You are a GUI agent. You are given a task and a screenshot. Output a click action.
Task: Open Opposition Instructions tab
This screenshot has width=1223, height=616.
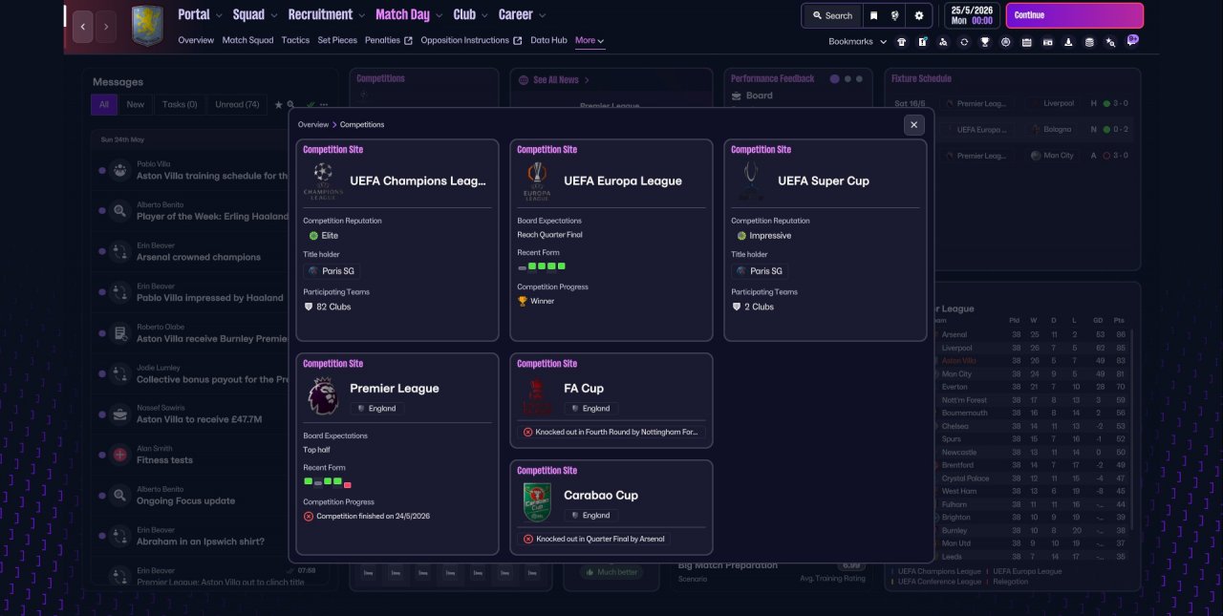pyautogui.click(x=471, y=40)
